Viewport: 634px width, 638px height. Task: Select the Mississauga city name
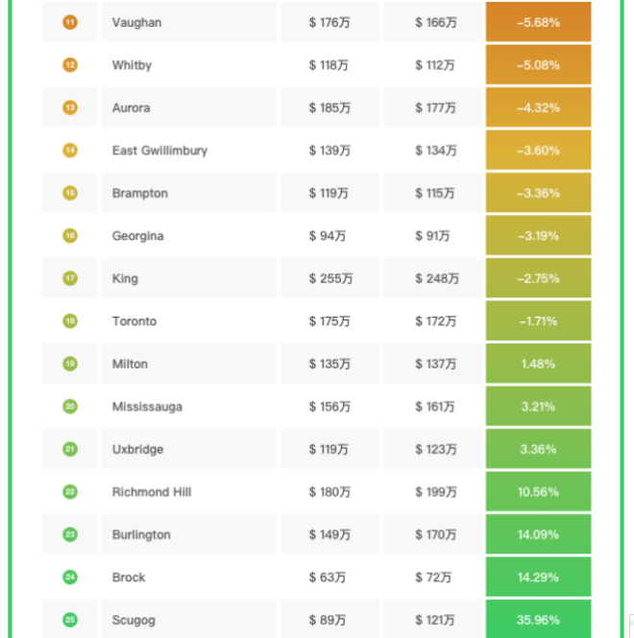tap(148, 407)
